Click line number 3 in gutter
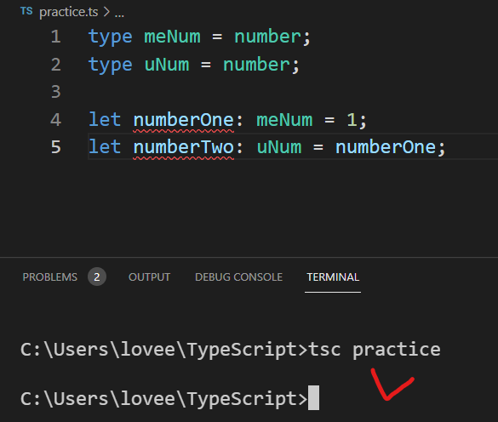 coord(55,92)
